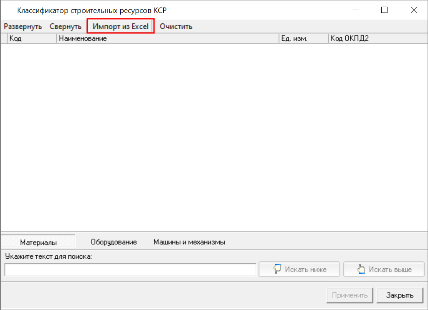The image size is (428, 310).
Task: Open the Оборудование tab
Action: click(114, 242)
